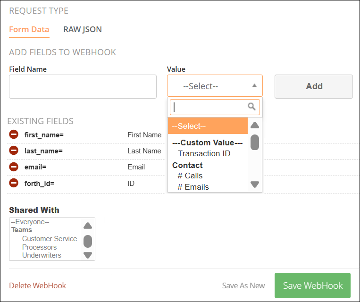This screenshot has height=302, width=360.
Task: Click the First Name value text
Action: point(144,135)
